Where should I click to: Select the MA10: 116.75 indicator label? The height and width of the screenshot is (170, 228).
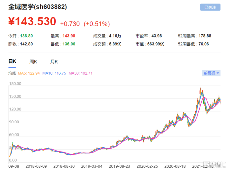point(54,73)
